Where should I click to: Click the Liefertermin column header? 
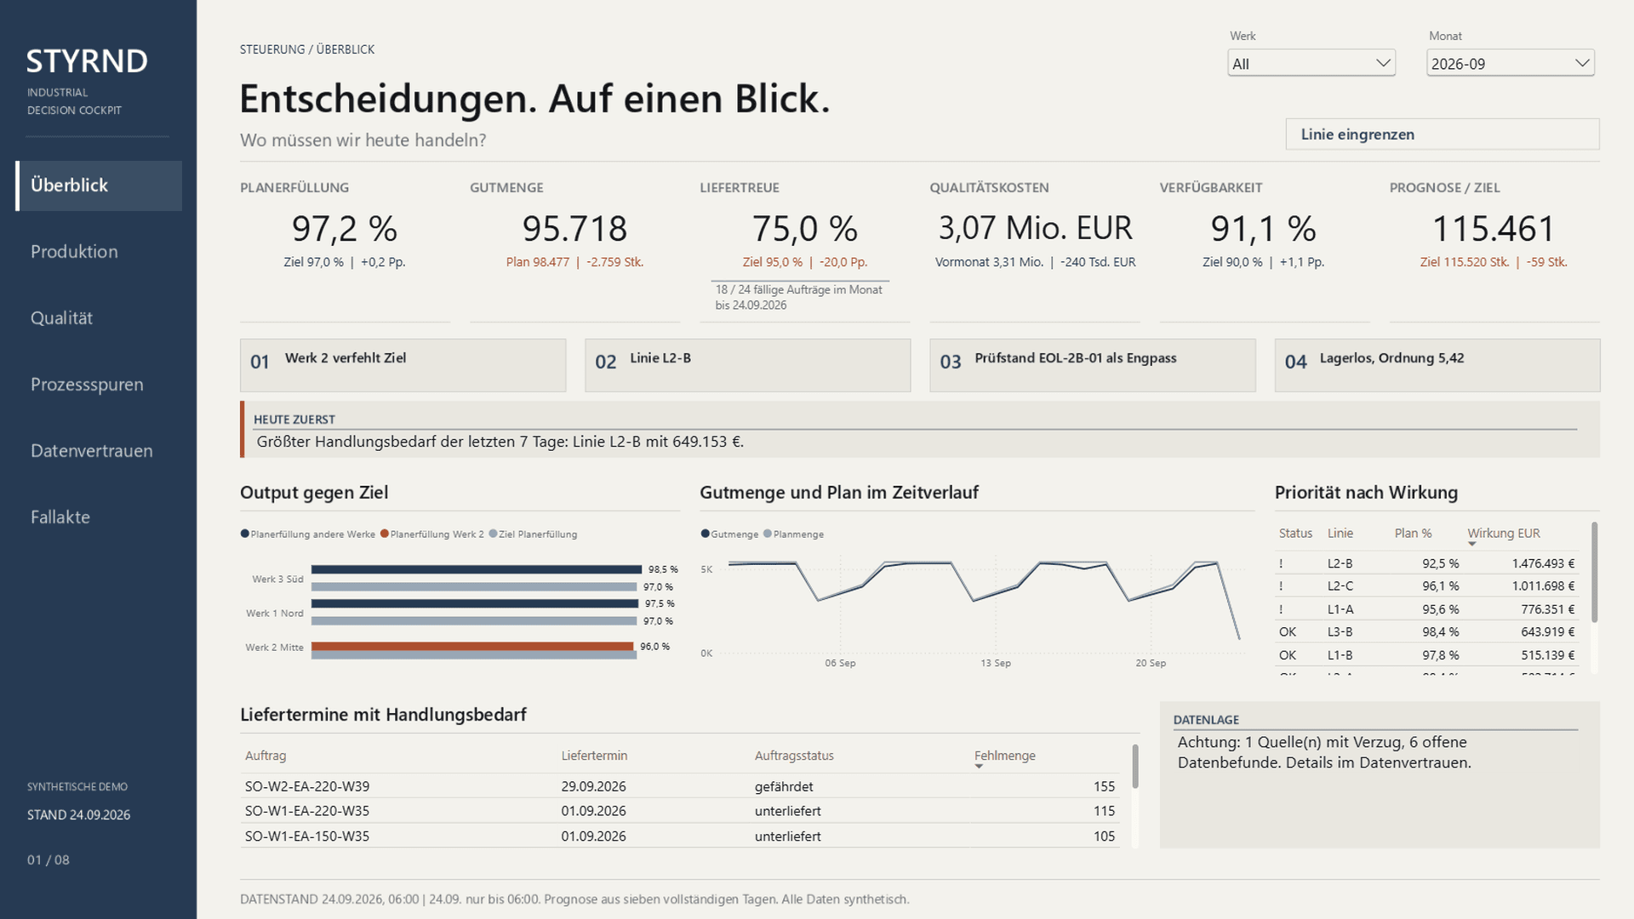(594, 756)
